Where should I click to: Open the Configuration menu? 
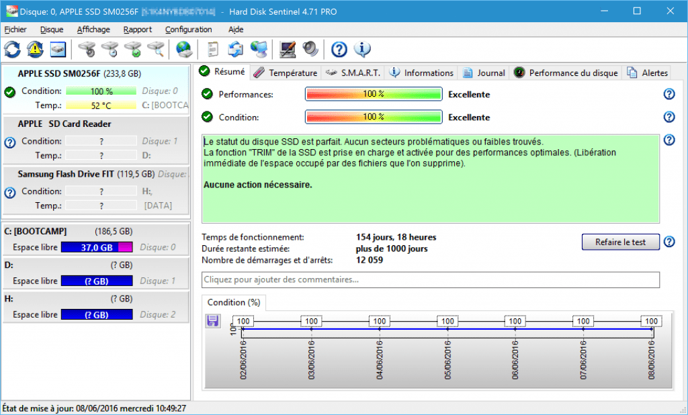pos(189,30)
